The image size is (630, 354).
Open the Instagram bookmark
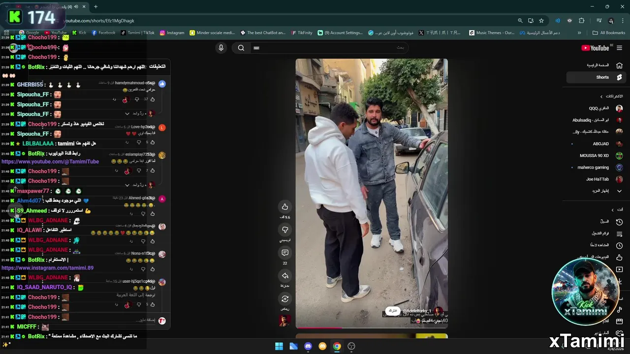click(172, 33)
